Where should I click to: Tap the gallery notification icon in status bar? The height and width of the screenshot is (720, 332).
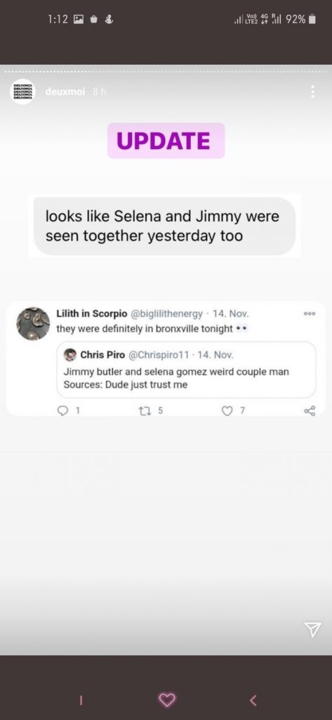tap(79, 19)
